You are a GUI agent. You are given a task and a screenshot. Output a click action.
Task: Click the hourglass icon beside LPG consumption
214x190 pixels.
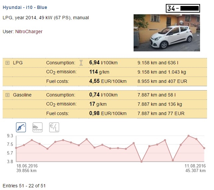81,63
